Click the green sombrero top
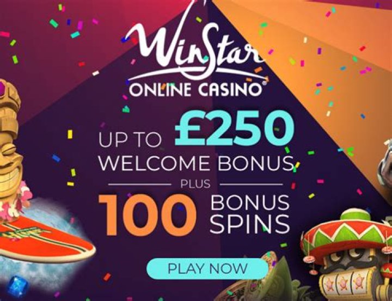Image resolution: width=392 pixels, height=301 pixels. [355, 215]
